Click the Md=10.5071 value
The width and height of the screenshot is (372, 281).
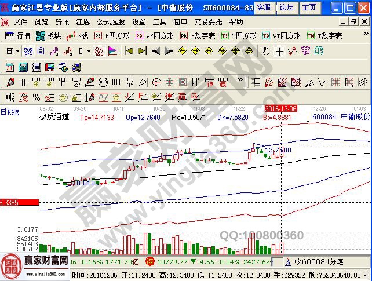tap(189, 118)
